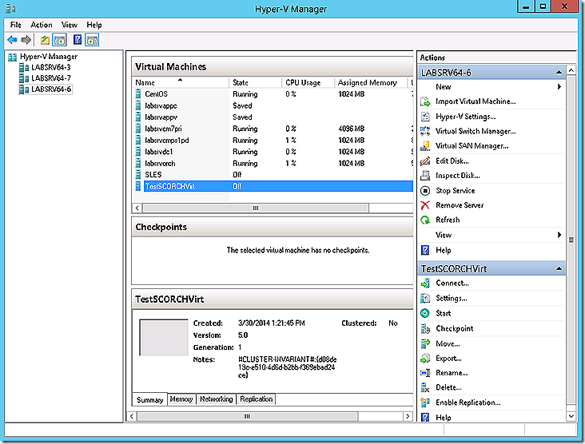Click the Connect icon for TestSCORCHVirt

(425, 283)
